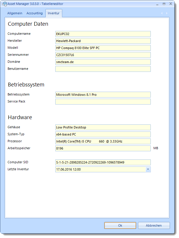Click the Service Pack label
The height and width of the screenshot is (238, 179).
pos(16,101)
